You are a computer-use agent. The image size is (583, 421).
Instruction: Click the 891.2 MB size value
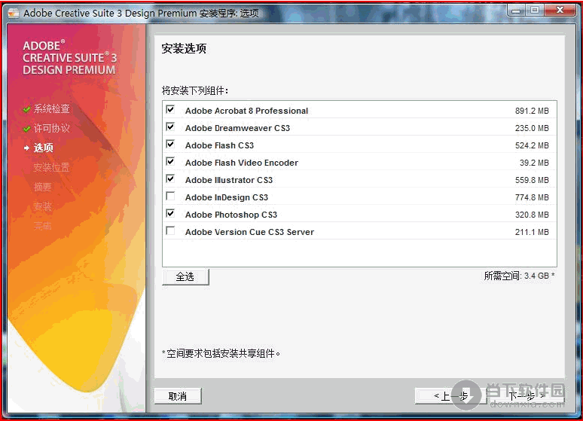pos(532,111)
